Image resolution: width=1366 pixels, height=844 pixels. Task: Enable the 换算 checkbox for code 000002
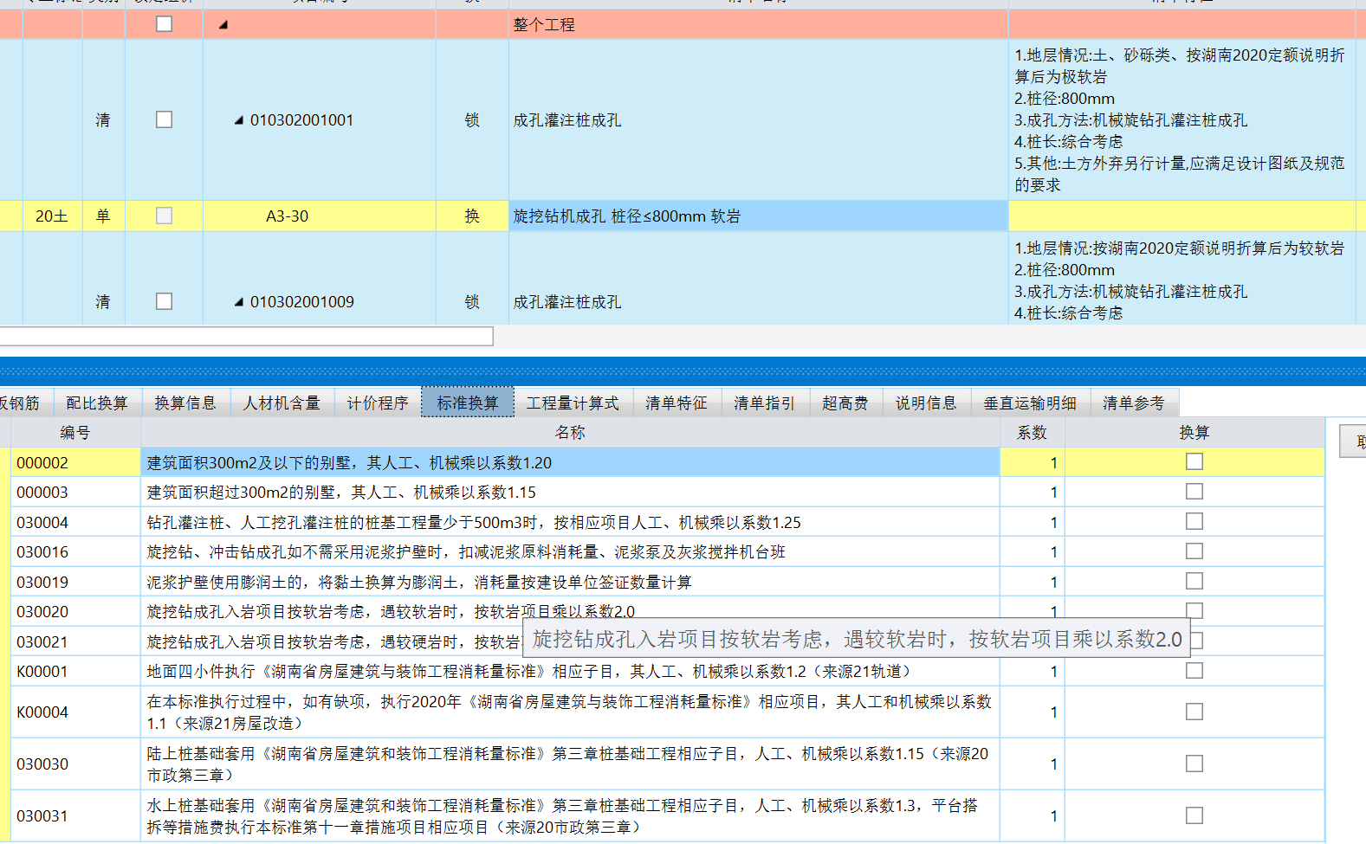point(1194,461)
